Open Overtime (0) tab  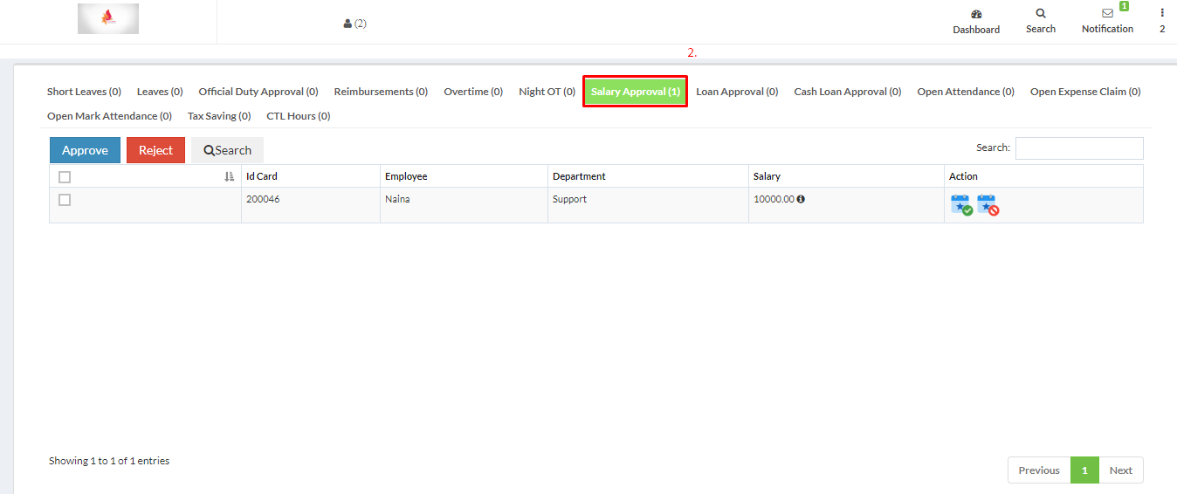coord(473,92)
